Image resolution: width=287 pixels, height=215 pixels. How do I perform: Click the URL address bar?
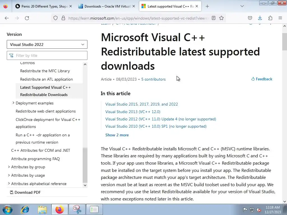(138, 18)
